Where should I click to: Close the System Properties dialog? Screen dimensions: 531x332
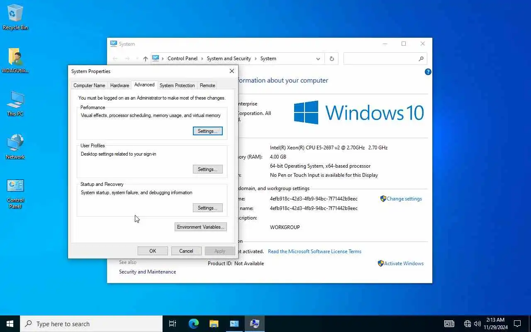[231, 71]
